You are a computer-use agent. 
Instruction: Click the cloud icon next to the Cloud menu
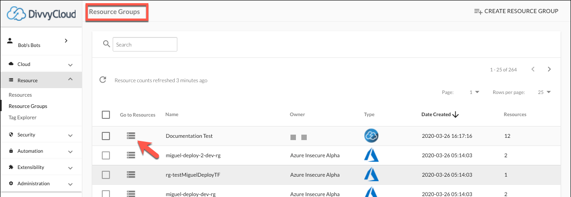coord(11,64)
